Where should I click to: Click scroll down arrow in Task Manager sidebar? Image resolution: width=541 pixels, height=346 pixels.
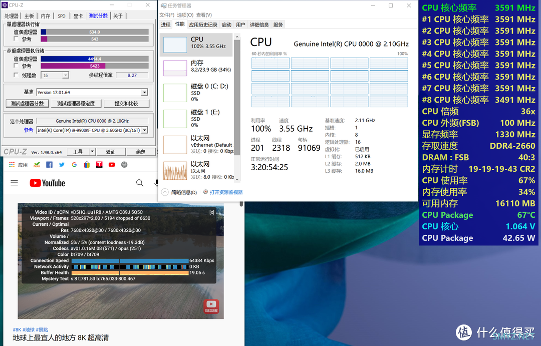(x=237, y=179)
